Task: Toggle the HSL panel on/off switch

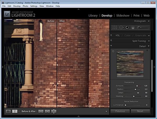Action: pos(111,35)
